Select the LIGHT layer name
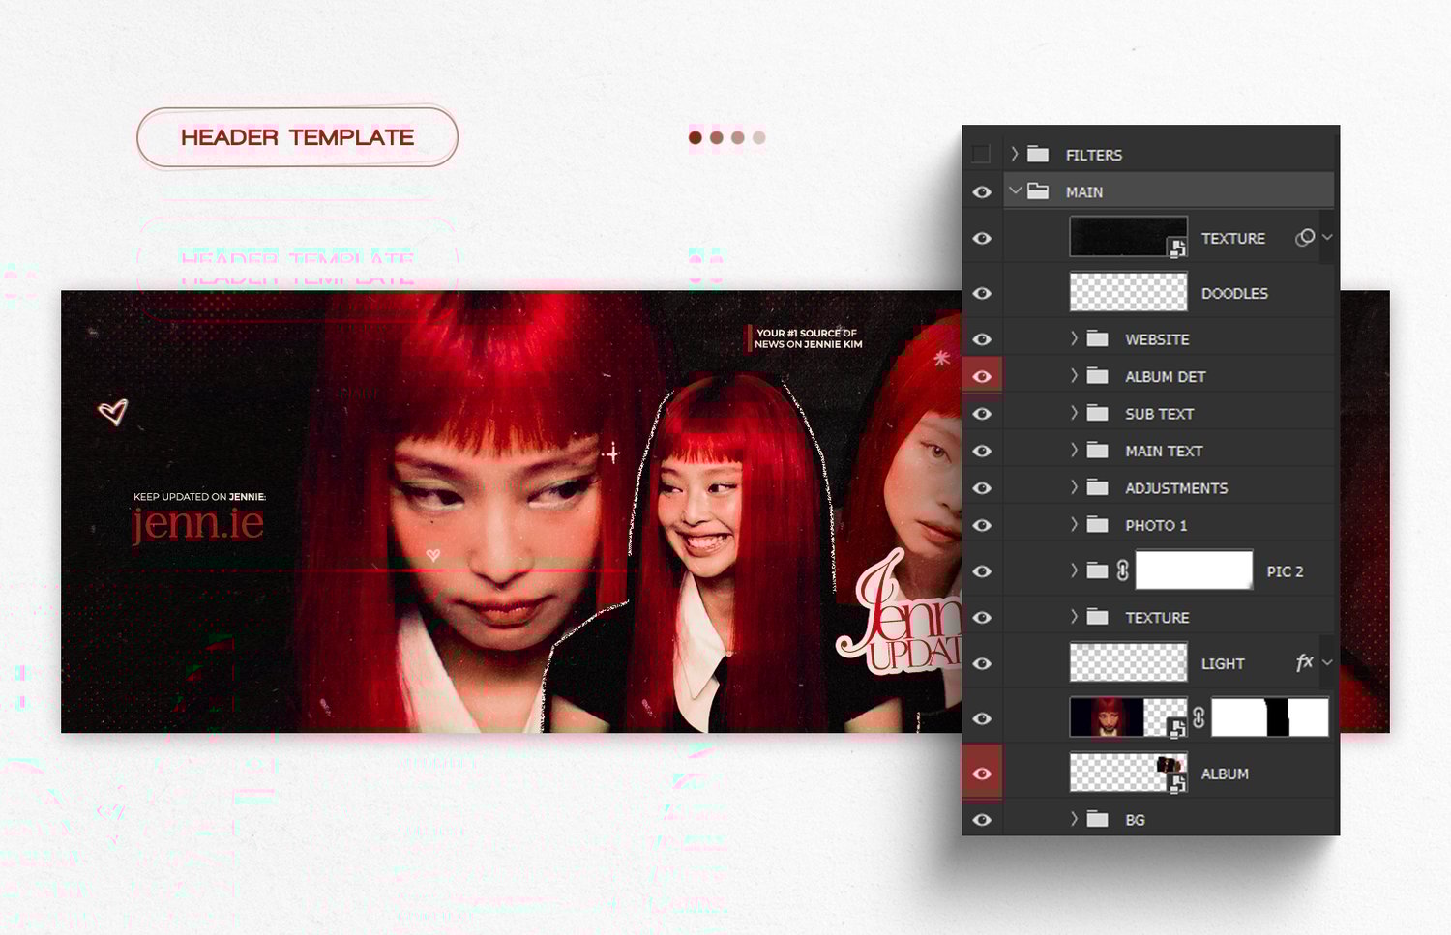The height and width of the screenshot is (935, 1451). click(1223, 663)
